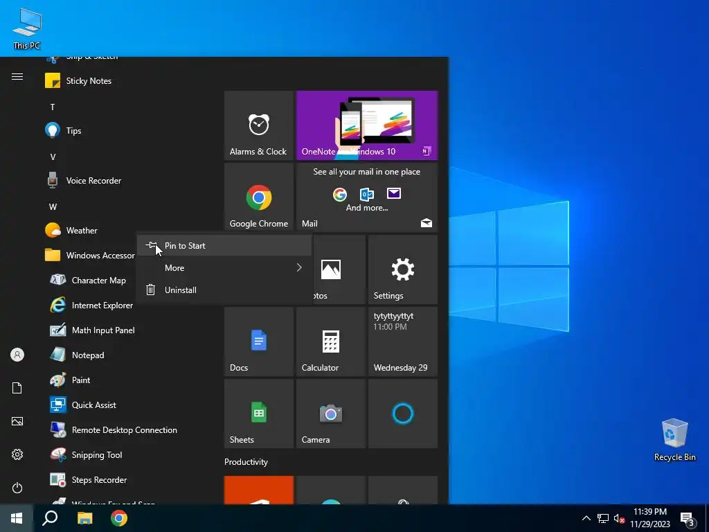Viewport: 709px width, 532px height.
Task: Launch Notepad from the list
Action: tap(129, 355)
